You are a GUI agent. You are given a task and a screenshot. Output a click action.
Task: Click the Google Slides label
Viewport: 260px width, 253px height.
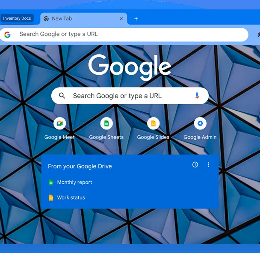coord(153,137)
